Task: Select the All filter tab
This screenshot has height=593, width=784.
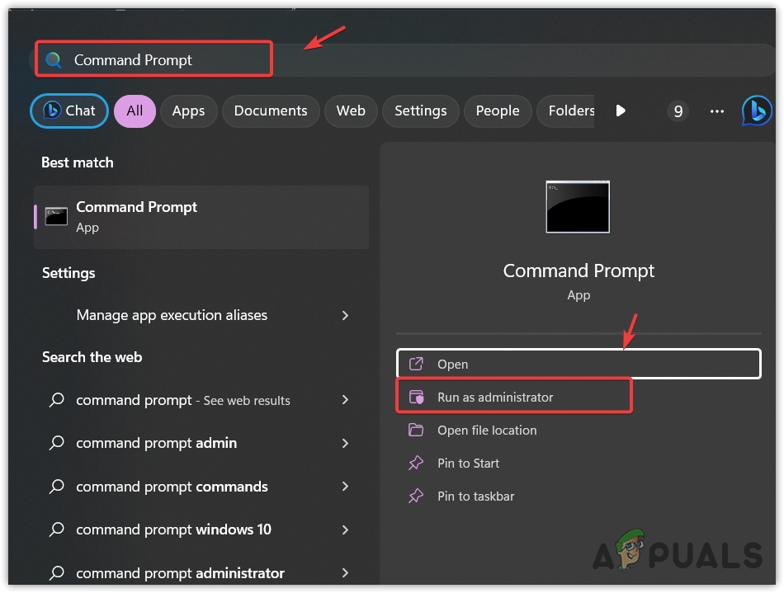Action: (135, 111)
